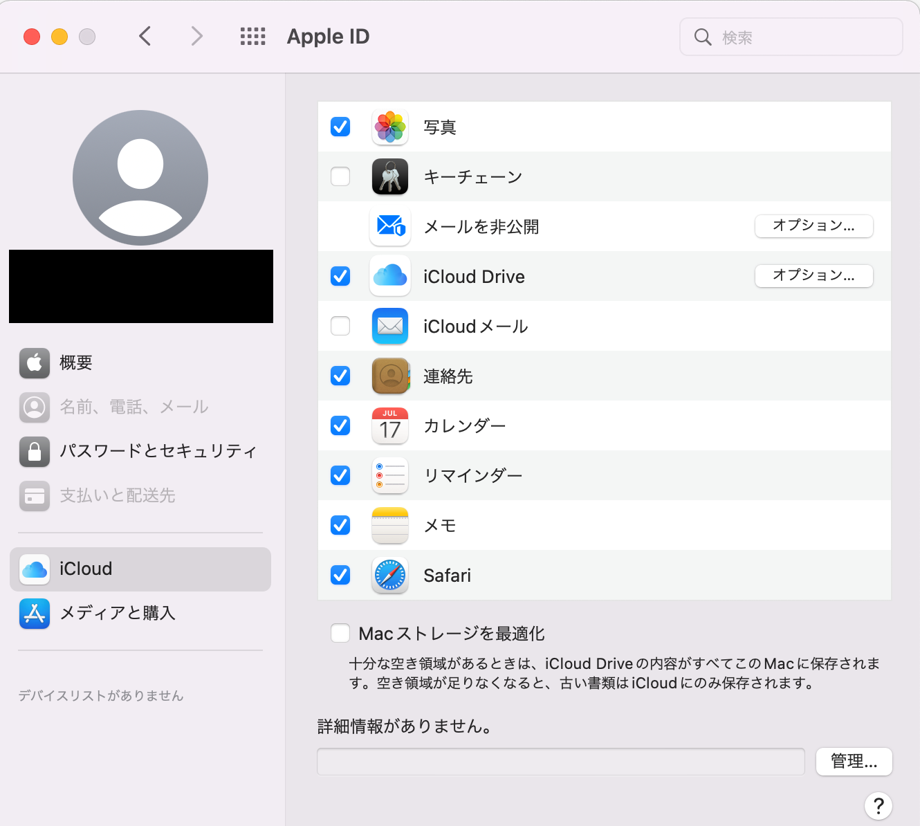Click the profile avatar picture
The height and width of the screenshot is (826, 920).
140,178
